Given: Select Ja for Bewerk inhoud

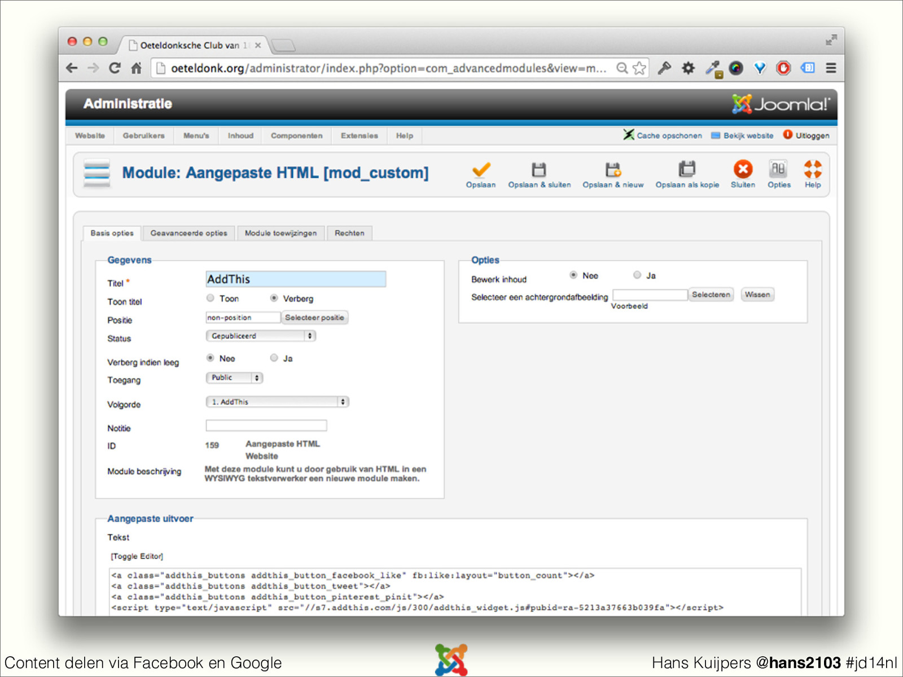Looking at the screenshot, I should 637,275.
